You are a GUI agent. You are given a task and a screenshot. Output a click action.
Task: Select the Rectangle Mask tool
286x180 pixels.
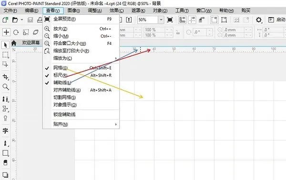pos(5,55)
